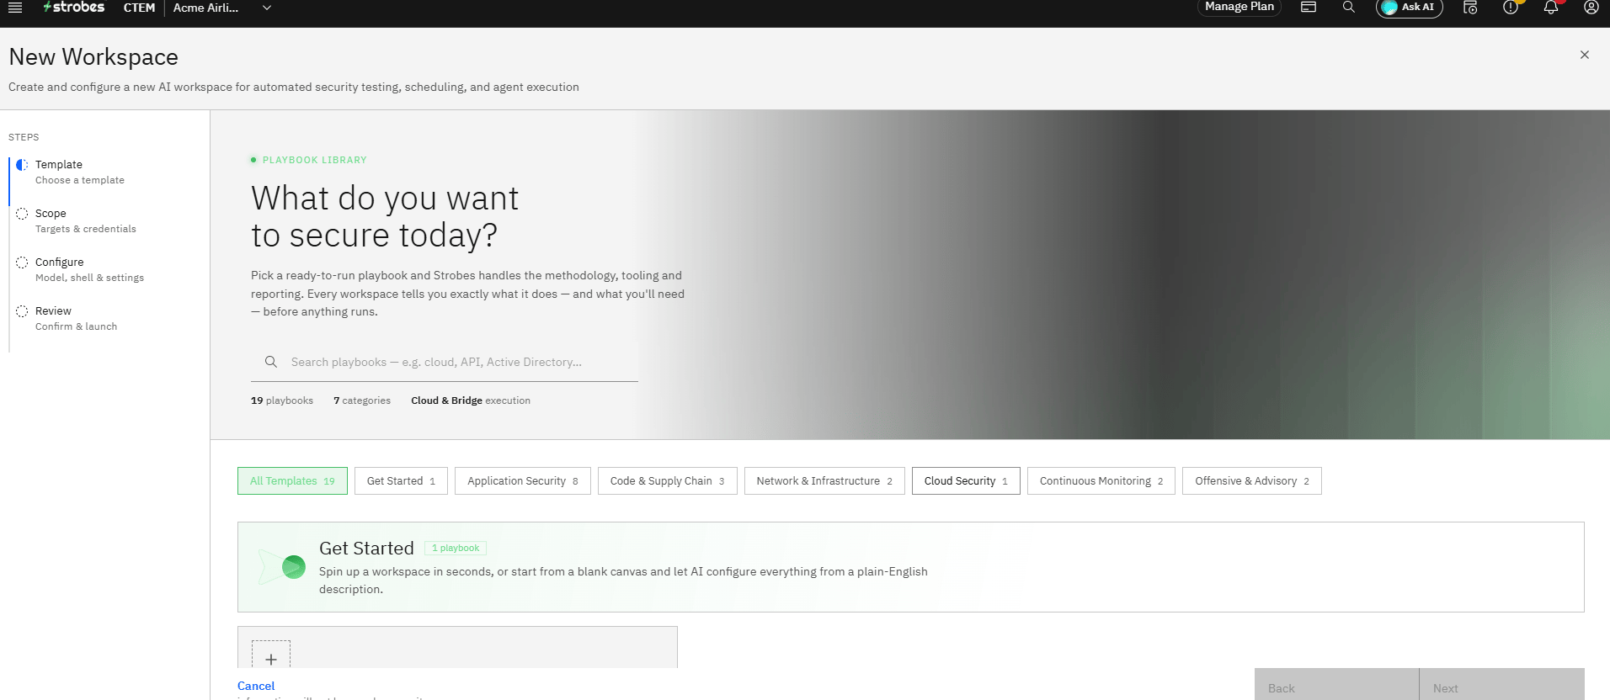Viewport: 1610px width, 700px height.
Task: Click the '1 playbook' badge
Action: click(456, 549)
